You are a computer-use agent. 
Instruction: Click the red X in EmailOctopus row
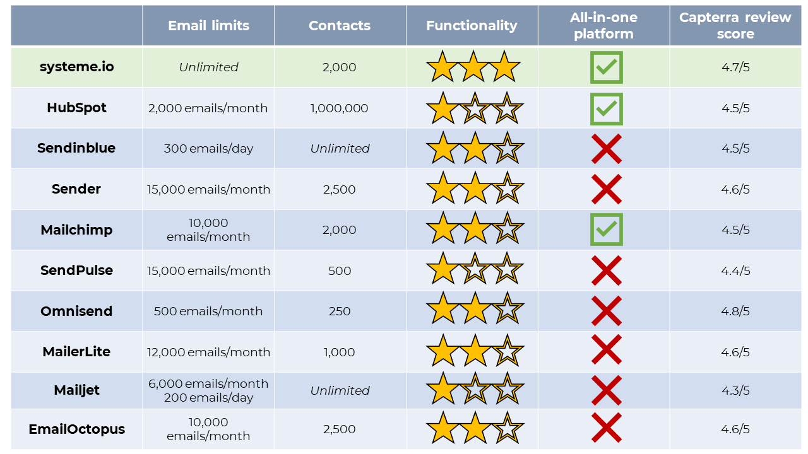pyautogui.click(x=606, y=428)
